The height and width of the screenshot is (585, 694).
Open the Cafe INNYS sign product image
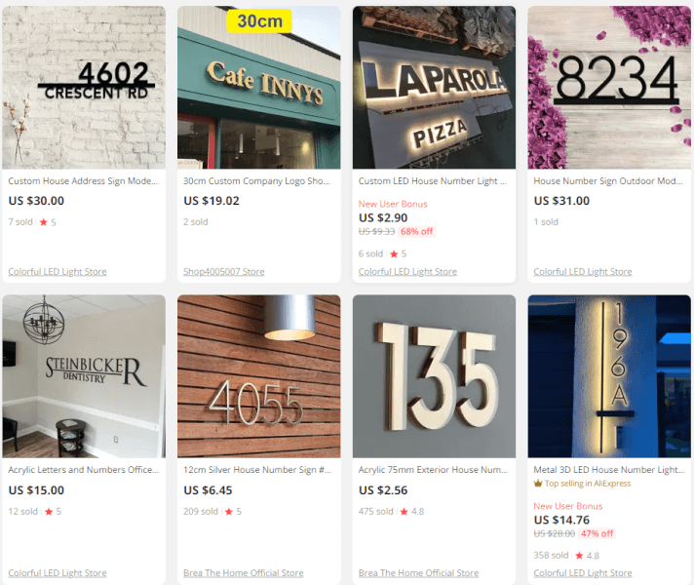pos(259,87)
